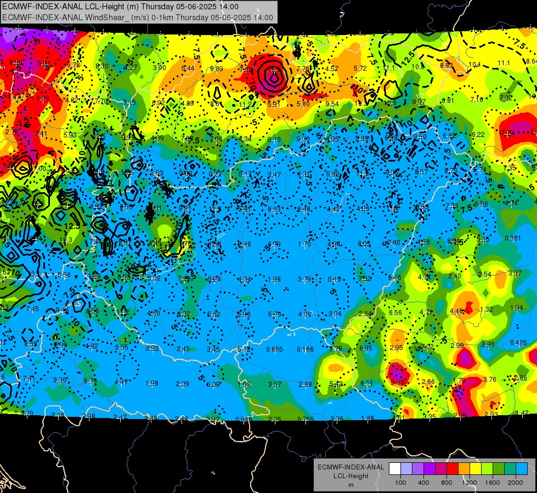Click the map value '7.35'
Viewport: 537px width, 493px height.
point(510,168)
